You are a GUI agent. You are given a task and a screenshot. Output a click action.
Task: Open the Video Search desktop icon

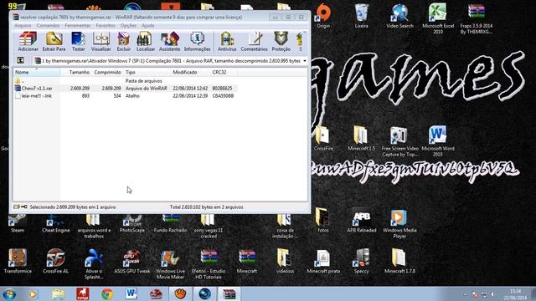(x=399, y=16)
